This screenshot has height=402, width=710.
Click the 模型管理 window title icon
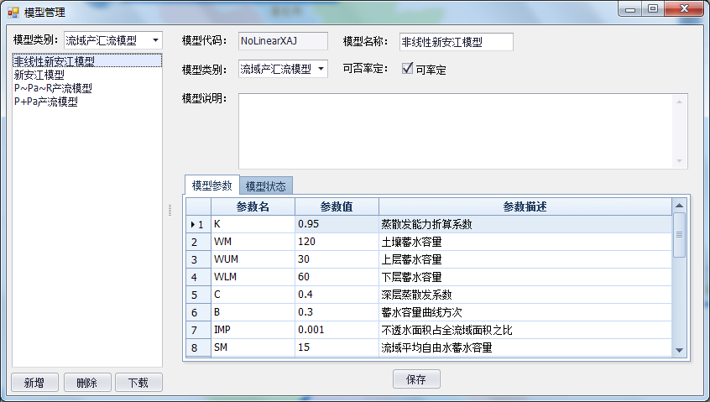tap(13, 12)
